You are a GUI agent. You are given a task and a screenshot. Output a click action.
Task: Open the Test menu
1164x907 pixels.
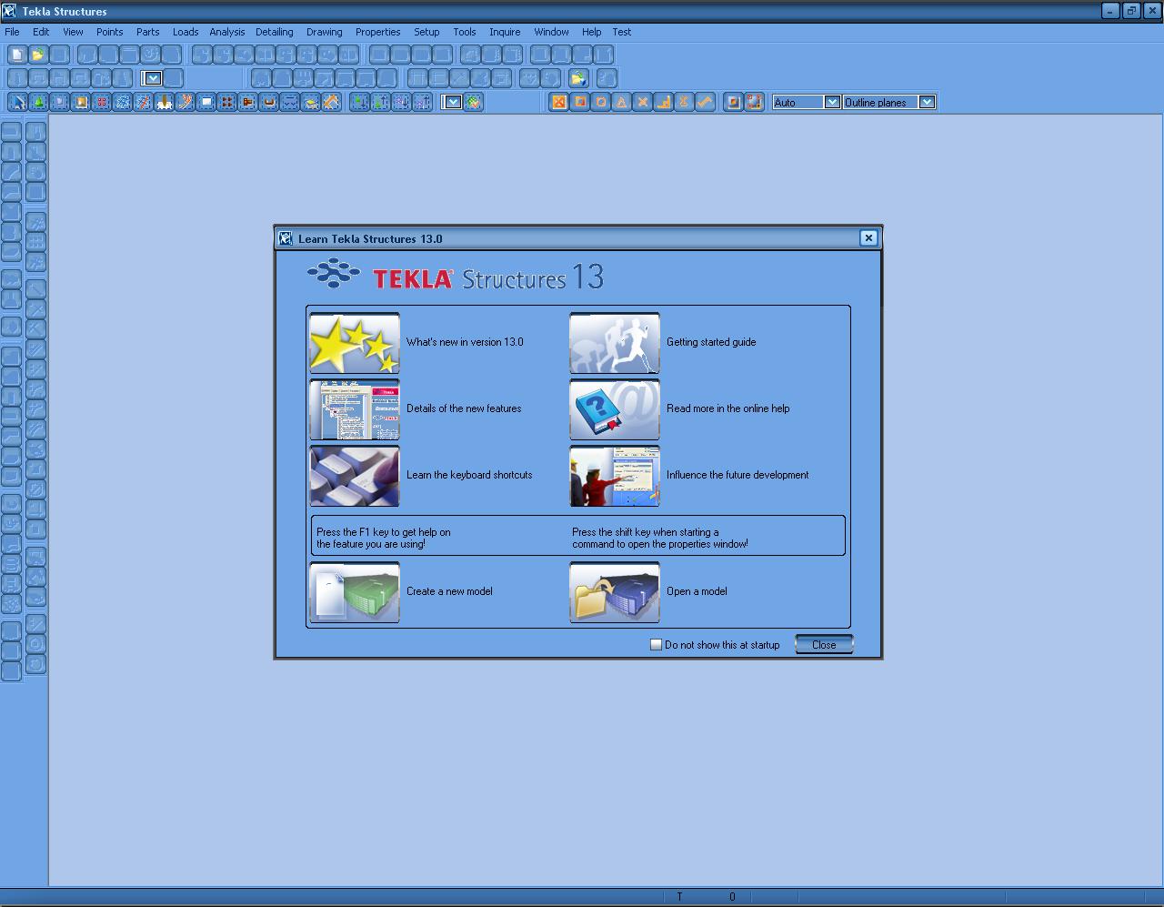point(621,32)
